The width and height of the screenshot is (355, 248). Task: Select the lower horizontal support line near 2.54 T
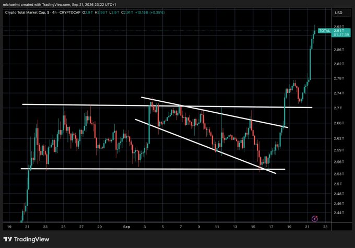tap(153, 169)
